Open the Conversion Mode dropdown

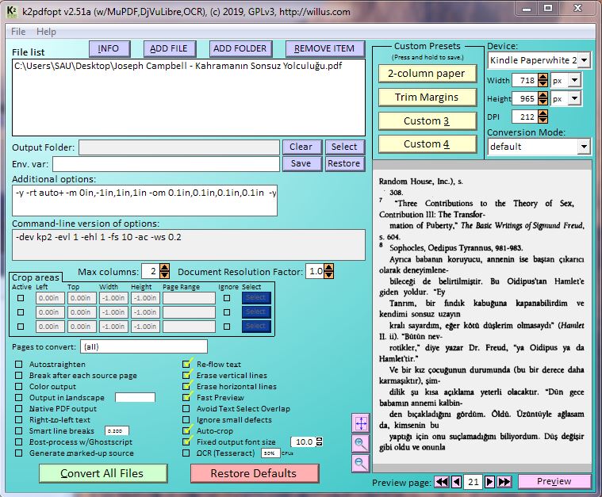tap(584, 147)
